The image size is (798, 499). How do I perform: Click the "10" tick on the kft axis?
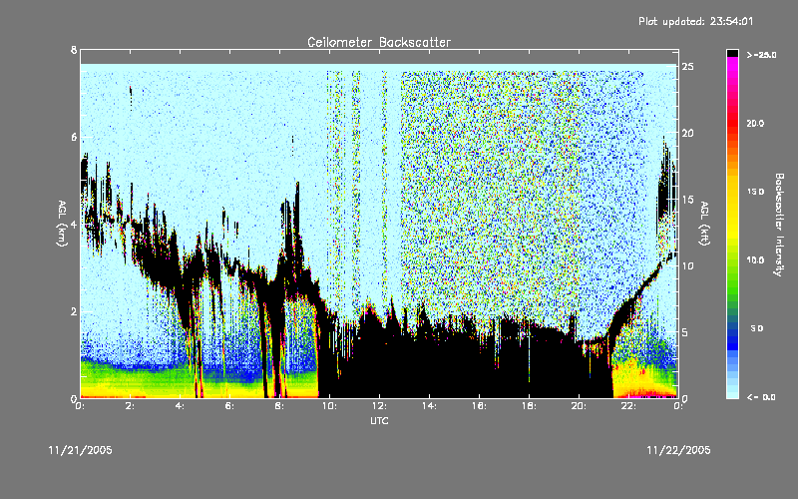coord(687,265)
